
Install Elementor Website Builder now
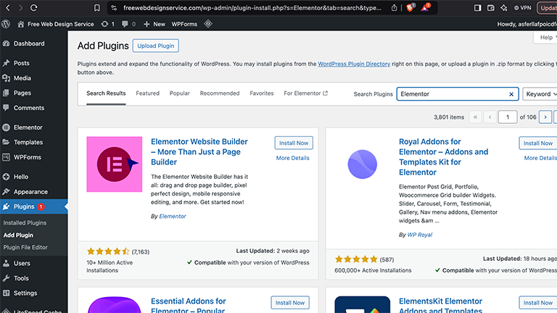coord(294,143)
